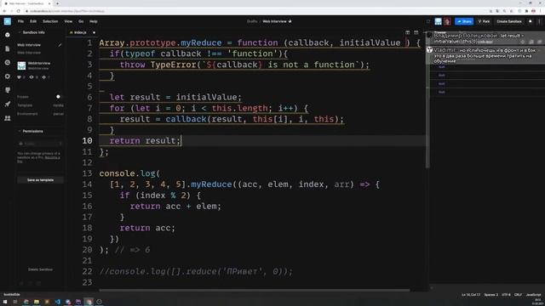Click line number 10 in editor gutter

point(87,141)
